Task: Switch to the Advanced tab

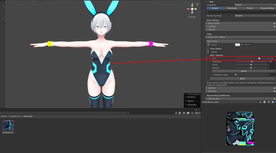Action: click(232, 8)
